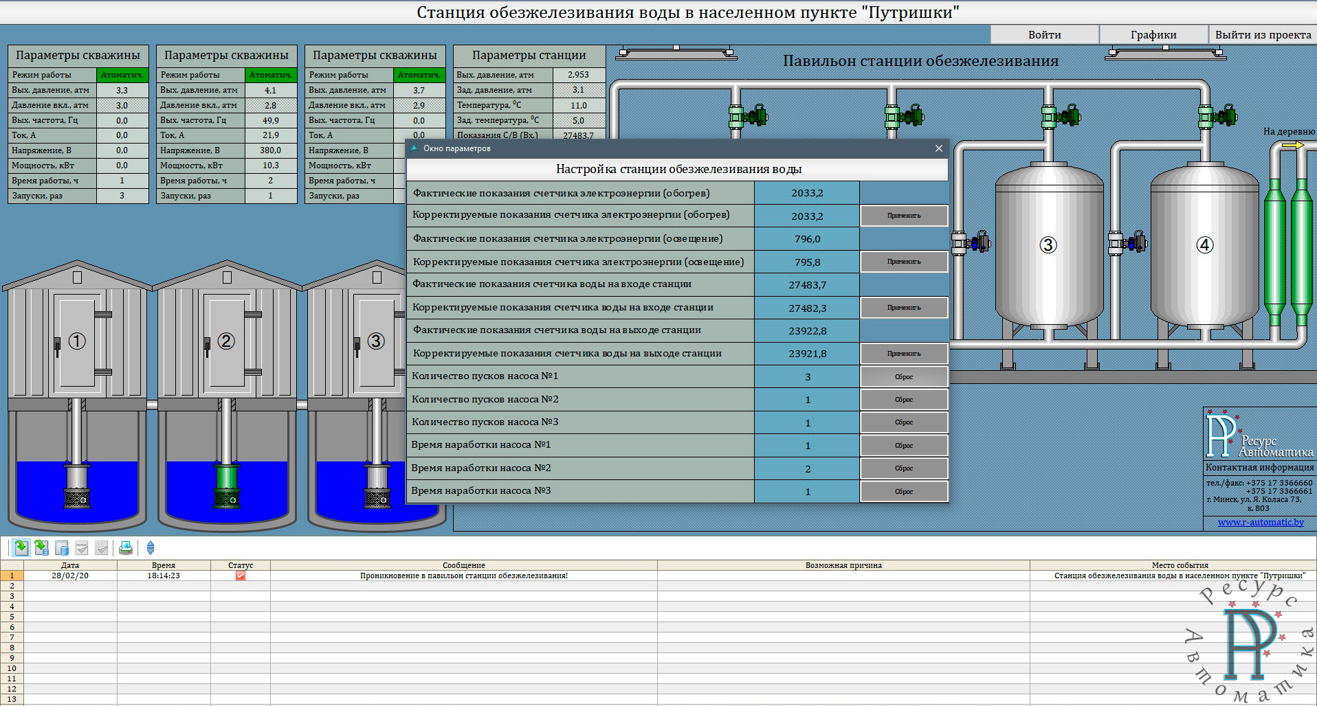
Task: Apply corrected inlet water meter reading
Action: click(x=904, y=308)
